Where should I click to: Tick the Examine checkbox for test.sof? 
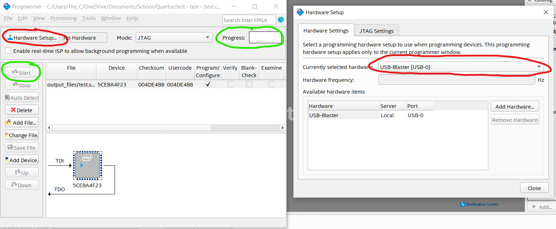pyautogui.click(x=272, y=84)
